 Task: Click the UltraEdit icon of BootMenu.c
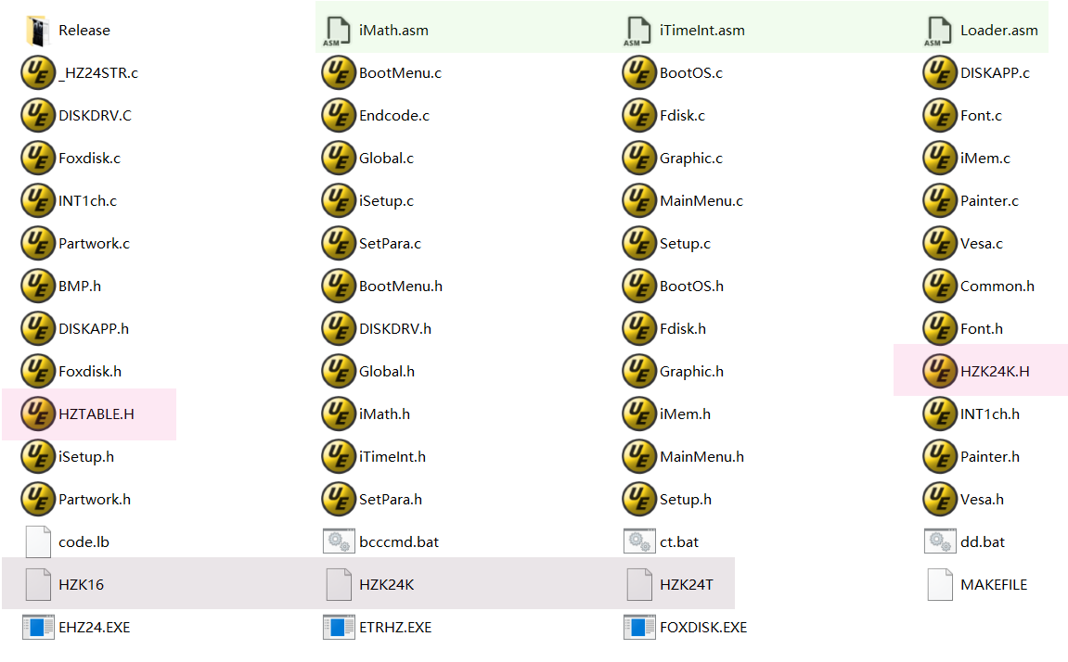(339, 73)
